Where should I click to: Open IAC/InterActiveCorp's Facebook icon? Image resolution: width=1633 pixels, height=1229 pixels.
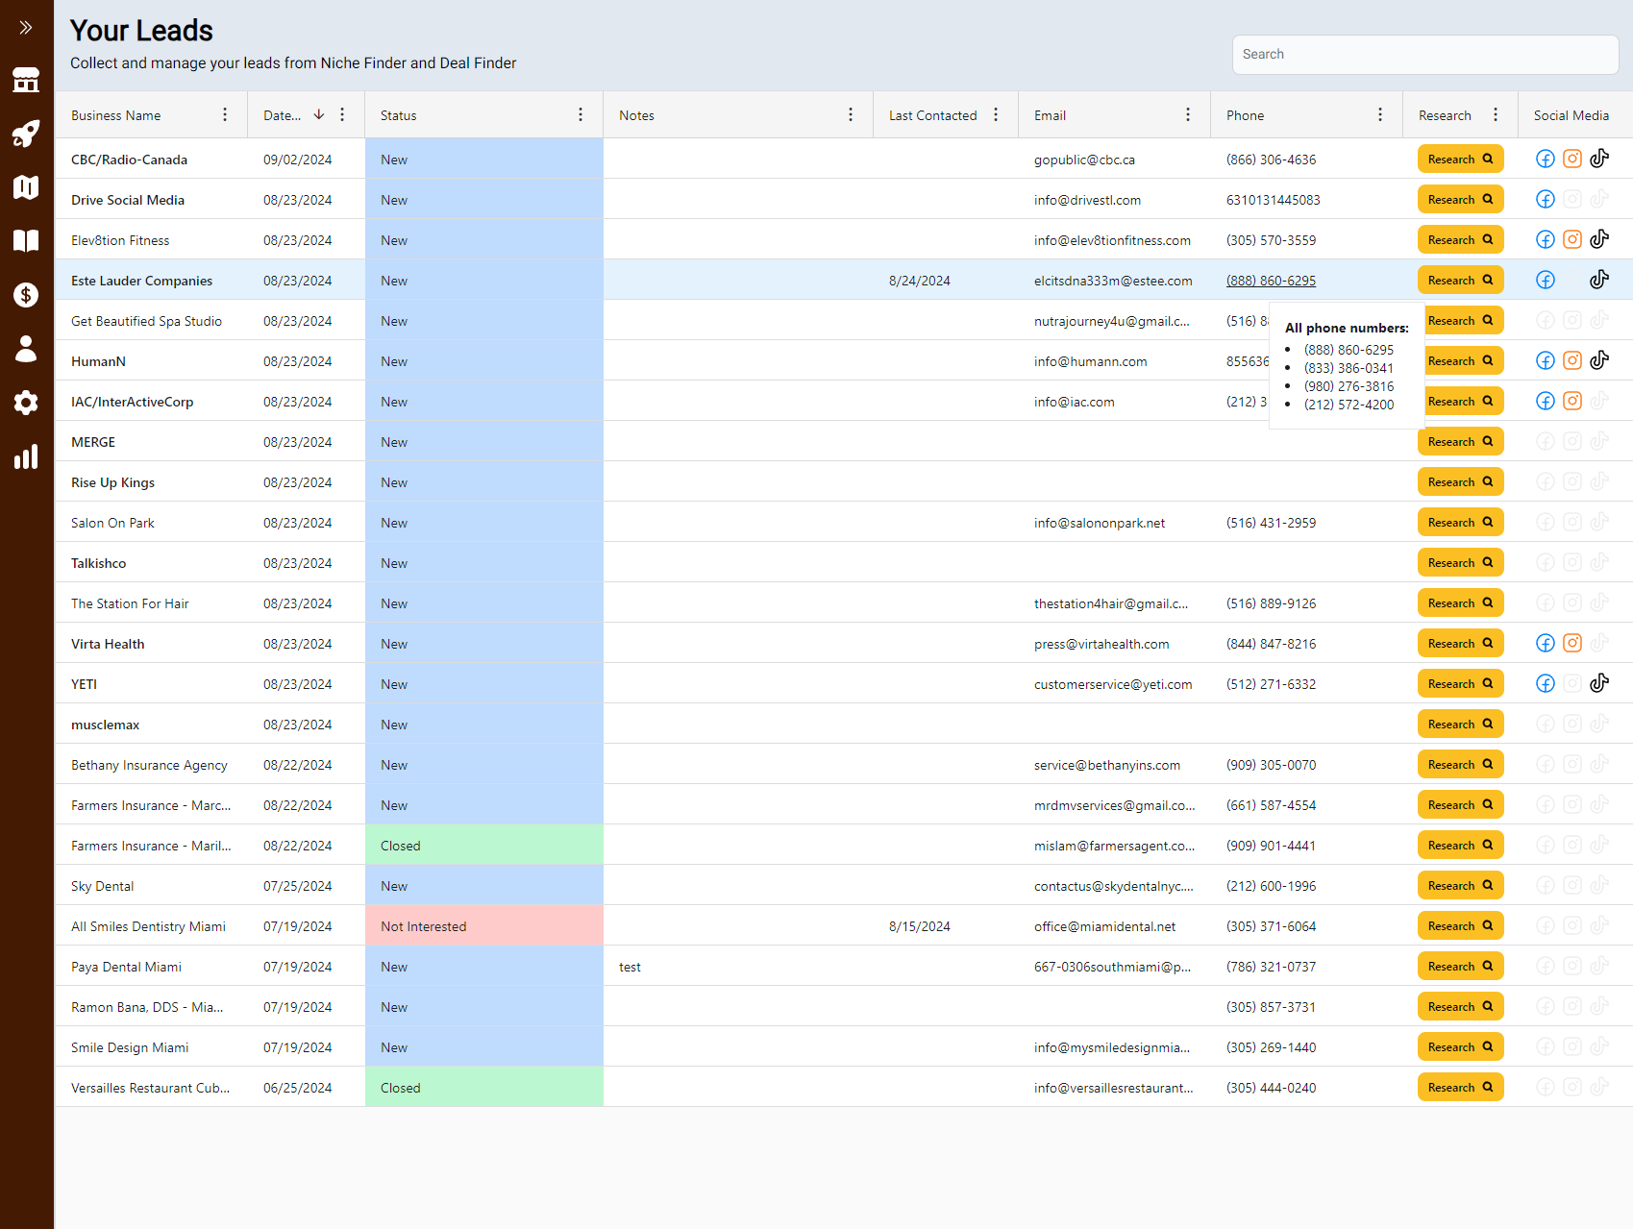1546,401
